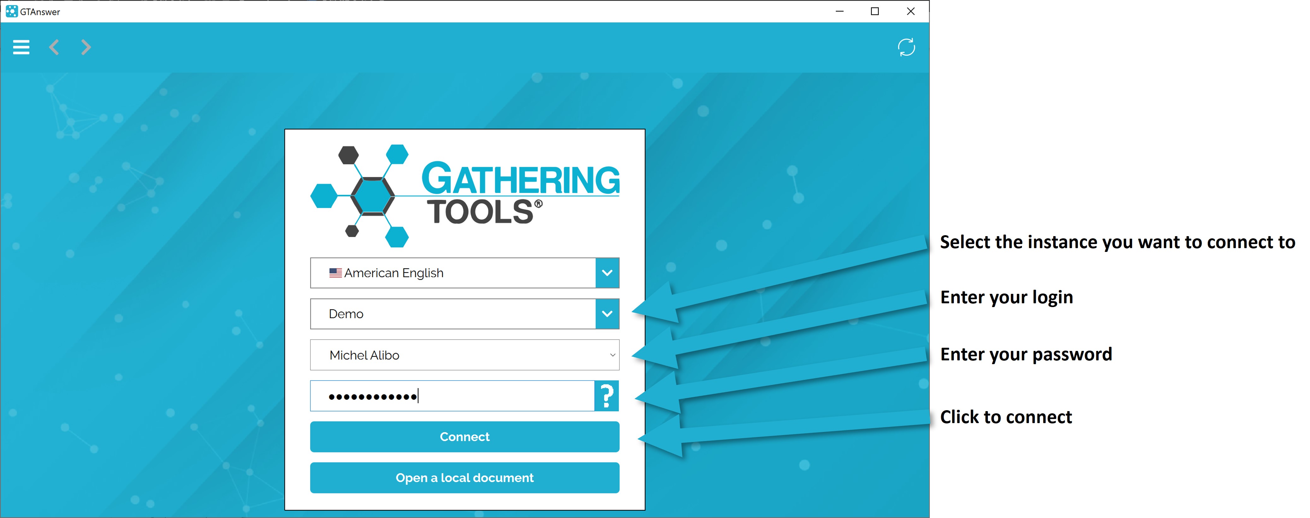1310x518 pixels.
Task: Click Open a local document button
Action: tap(465, 478)
